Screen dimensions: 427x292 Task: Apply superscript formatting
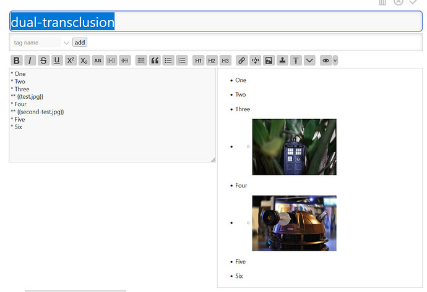pyautogui.click(x=71, y=60)
